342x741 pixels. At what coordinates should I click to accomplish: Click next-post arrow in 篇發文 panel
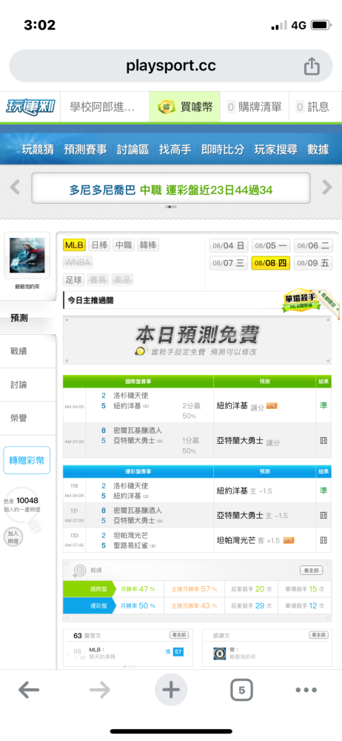point(188,654)
